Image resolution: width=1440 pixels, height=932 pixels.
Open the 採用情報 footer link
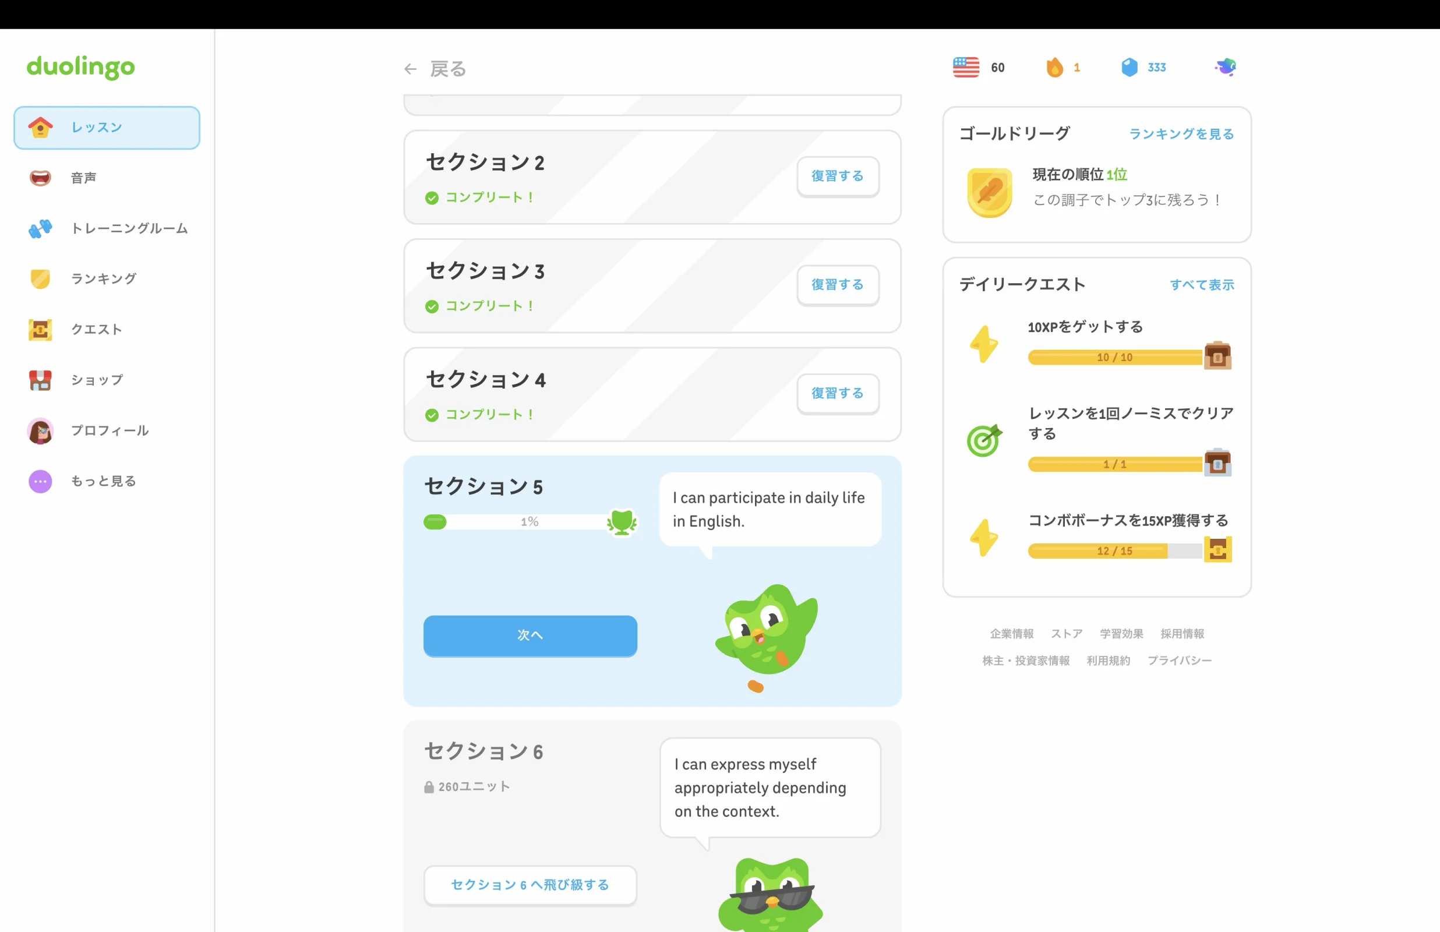tap(1183, 634)
